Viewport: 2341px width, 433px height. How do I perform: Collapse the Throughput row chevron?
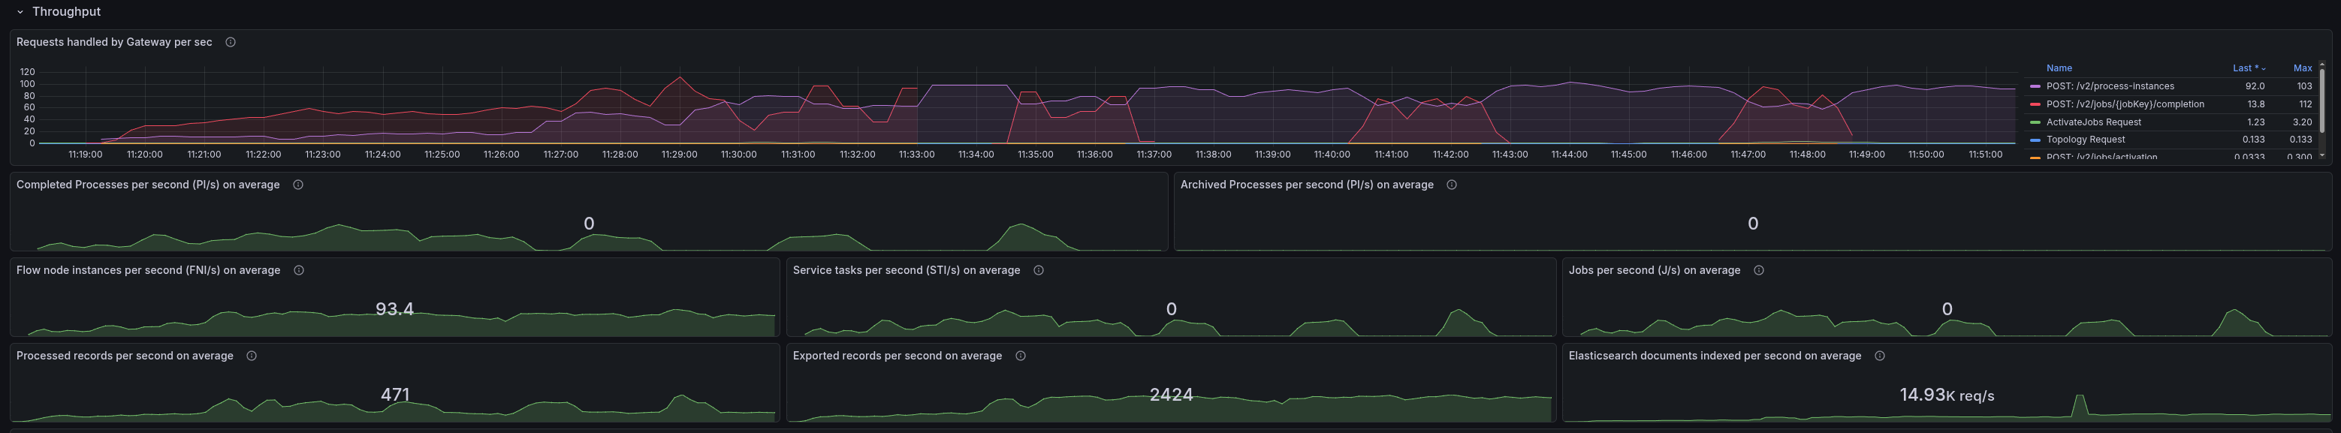pos(20,13)
